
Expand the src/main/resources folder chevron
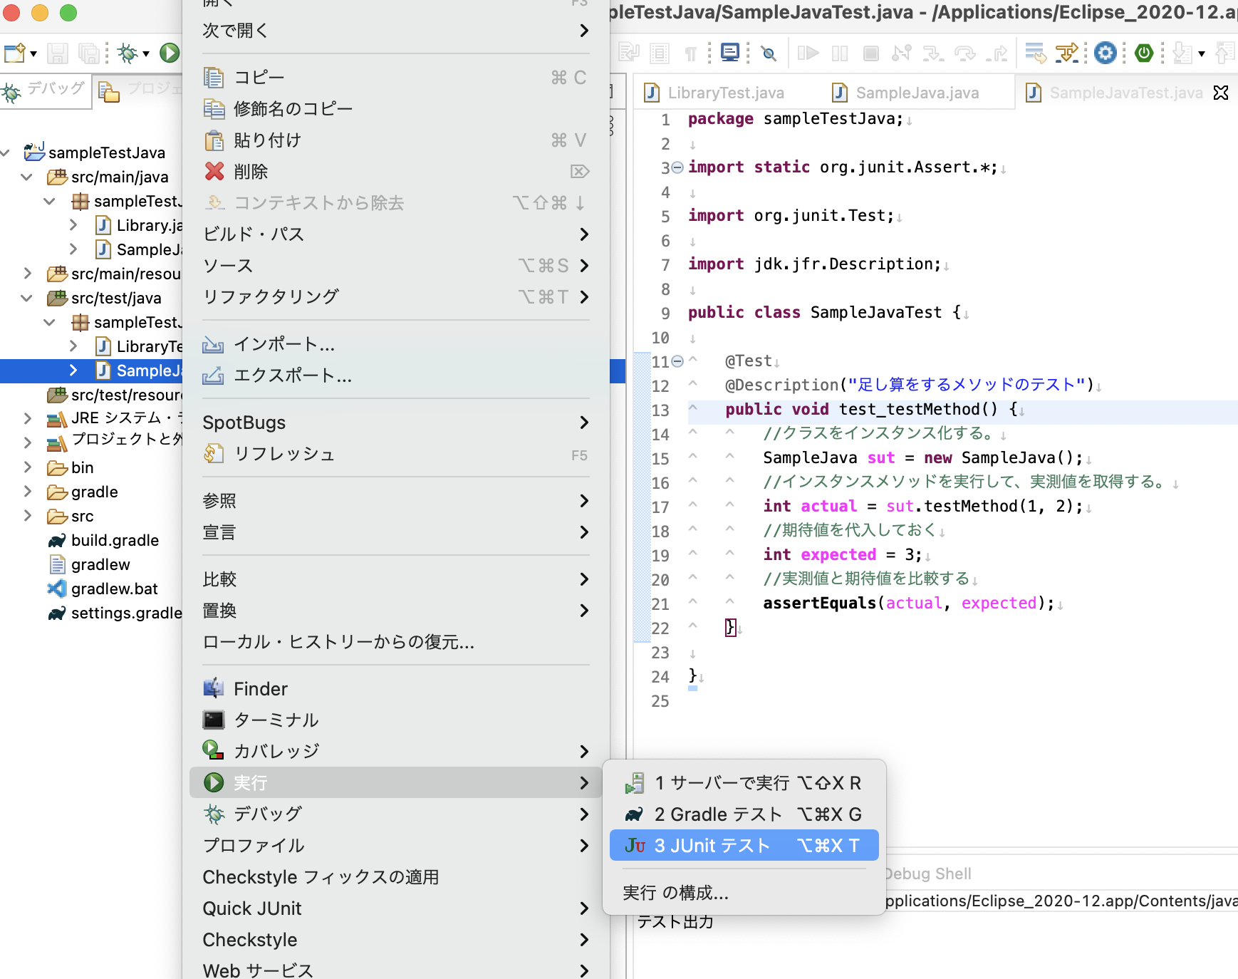click(27, 274)
